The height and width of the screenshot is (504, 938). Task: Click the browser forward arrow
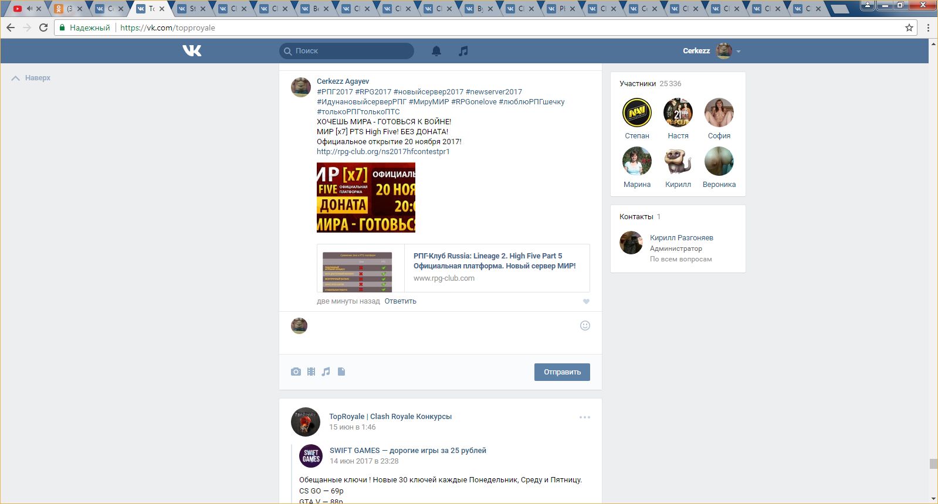pyautogui.click(x=27, y=28)
